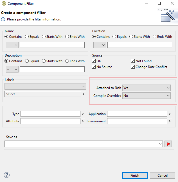Screen dimensions: 178x182
Task: Cancel the component filter dialog
Action: [163, 176]
